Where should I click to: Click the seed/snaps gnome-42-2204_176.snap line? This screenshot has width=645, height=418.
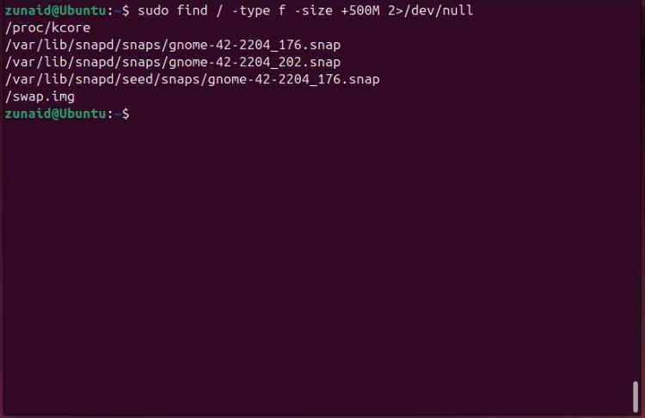tap(192, 79)
